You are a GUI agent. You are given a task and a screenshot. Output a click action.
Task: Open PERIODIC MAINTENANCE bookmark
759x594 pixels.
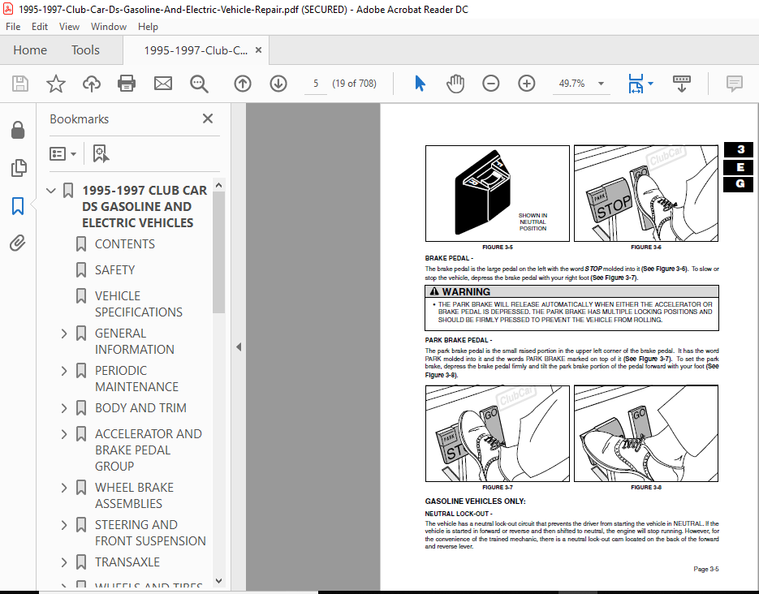coord(136,379)
